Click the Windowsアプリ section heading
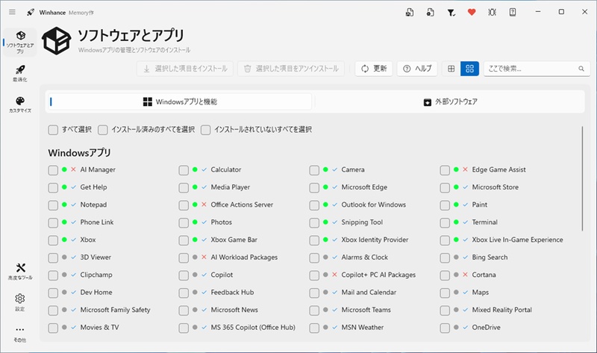The image size is (597, 353). pyautogui.click(x=79, y=153)
